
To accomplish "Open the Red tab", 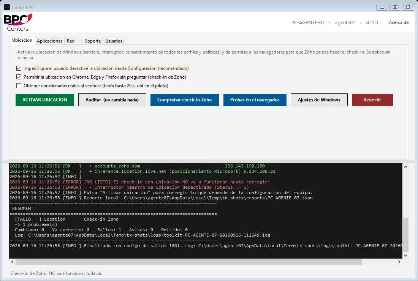I will pyautogui.click(x=71, y=41).
